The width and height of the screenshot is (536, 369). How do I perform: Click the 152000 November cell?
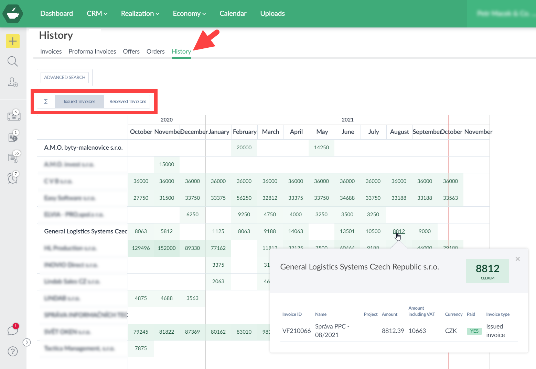coord(167,248)
